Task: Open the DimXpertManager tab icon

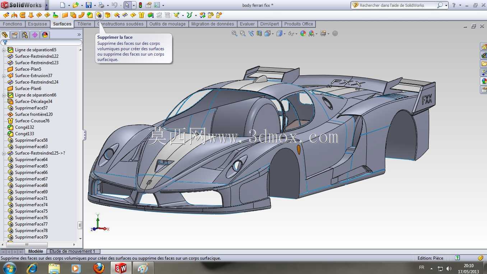Action: (x=35, y=35)
